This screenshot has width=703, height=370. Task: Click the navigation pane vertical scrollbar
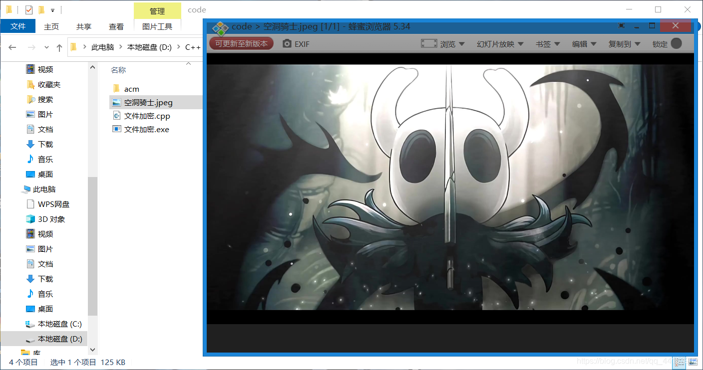click(x=92, y=246)
